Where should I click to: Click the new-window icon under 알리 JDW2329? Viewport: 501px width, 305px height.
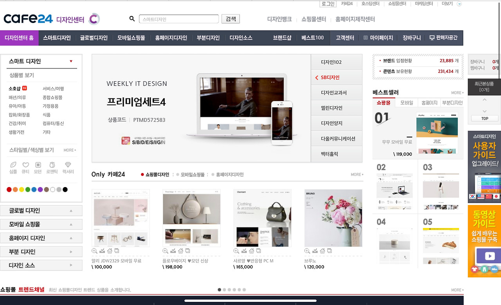[x=117, y=251]
